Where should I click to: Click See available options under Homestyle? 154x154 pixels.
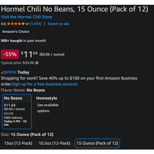pyautogui.click(x=48, y=108)
